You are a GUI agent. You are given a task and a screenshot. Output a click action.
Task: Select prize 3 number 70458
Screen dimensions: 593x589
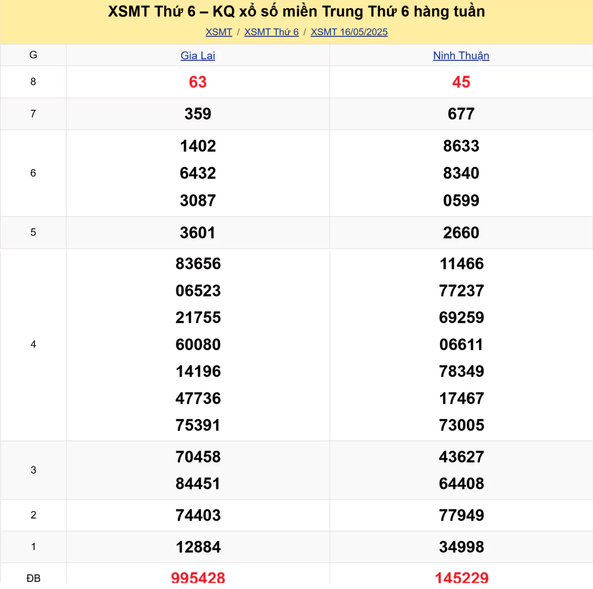[198, 457]
